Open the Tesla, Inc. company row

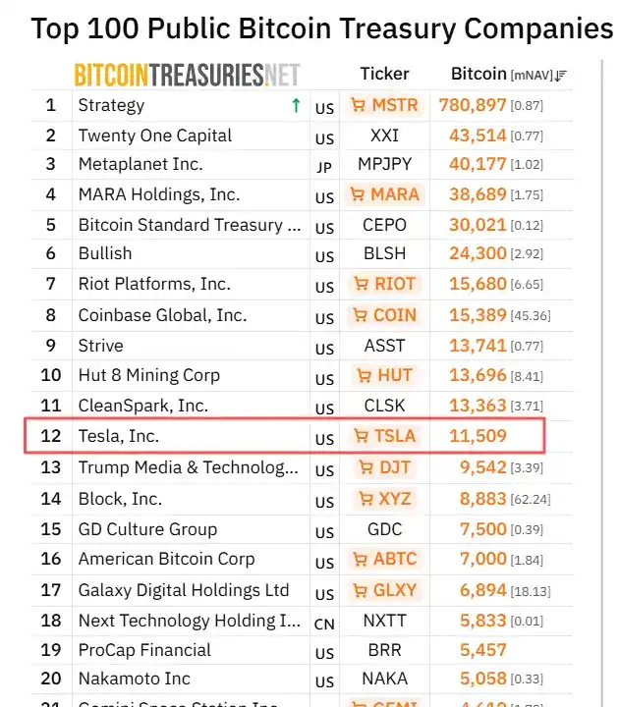point(118,436)
